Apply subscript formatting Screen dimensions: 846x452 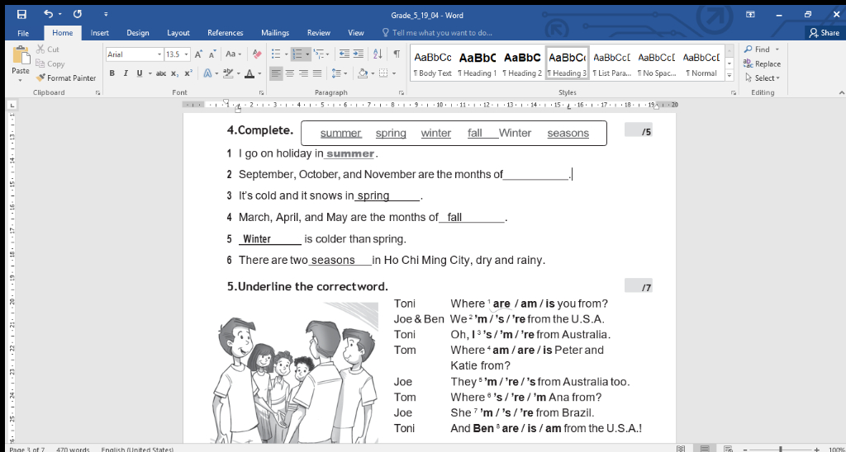(x=175, y=73)
